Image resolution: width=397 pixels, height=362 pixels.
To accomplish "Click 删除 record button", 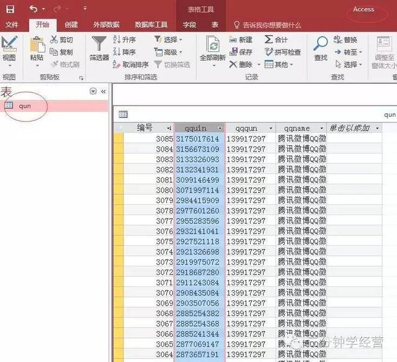I will coord(241,65).
